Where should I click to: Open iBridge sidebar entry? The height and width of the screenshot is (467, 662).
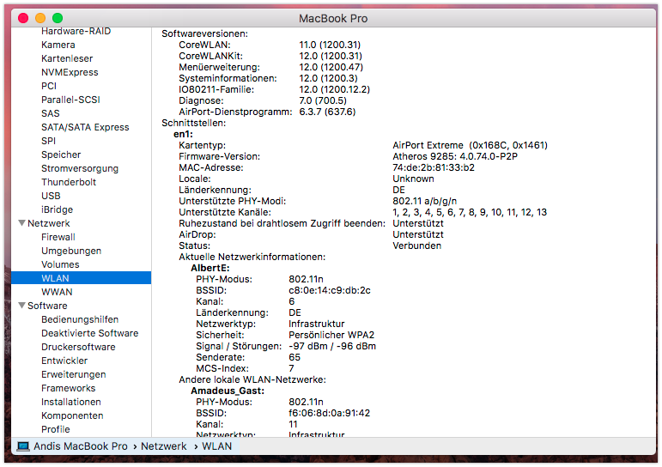pyautogui.click(x=57, y=209)
